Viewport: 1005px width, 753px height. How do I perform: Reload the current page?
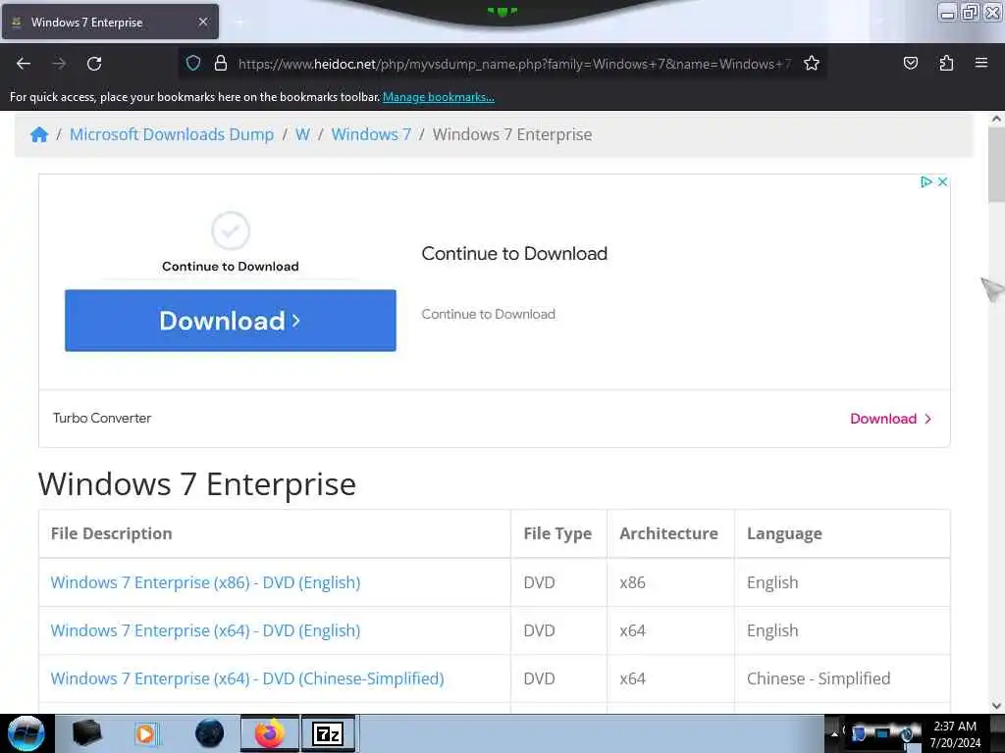tap(94, 64)
